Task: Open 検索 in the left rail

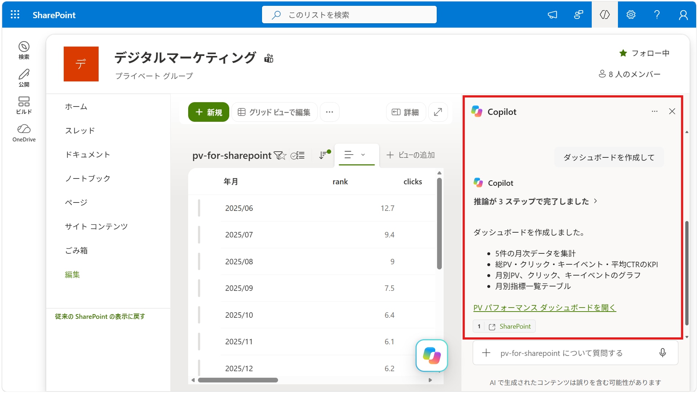Action: (x=24, y=50)
